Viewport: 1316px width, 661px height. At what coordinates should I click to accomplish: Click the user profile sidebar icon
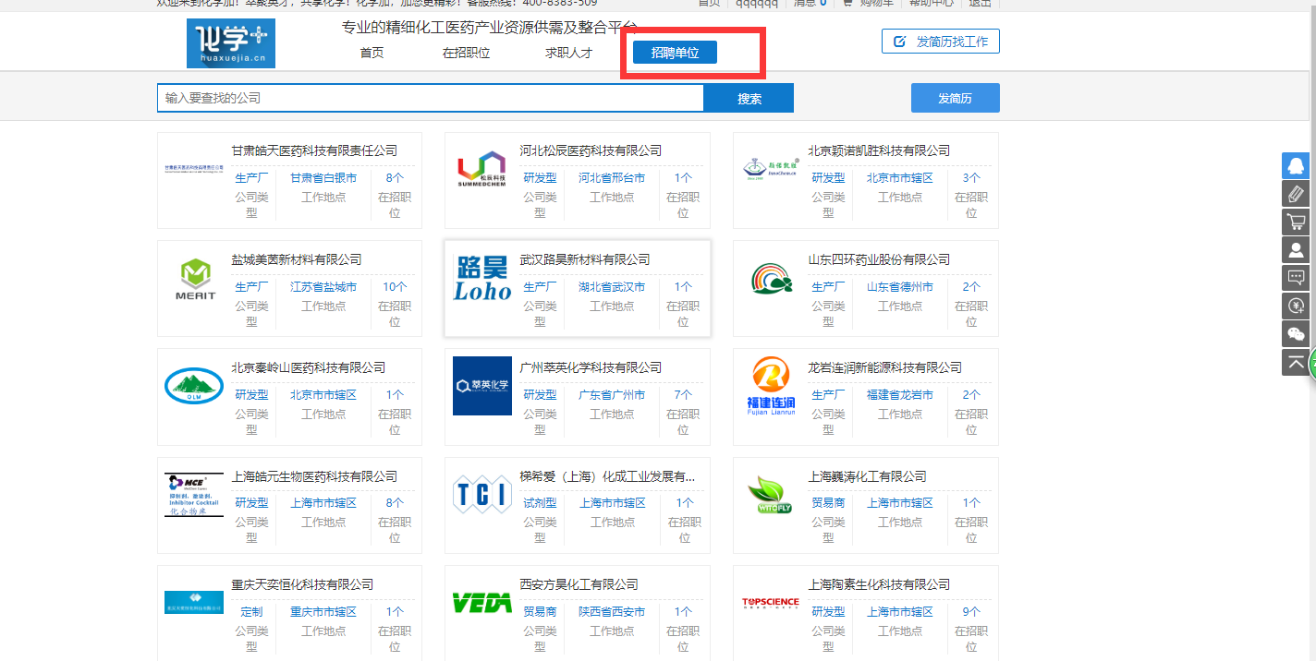pos(1296,250)
